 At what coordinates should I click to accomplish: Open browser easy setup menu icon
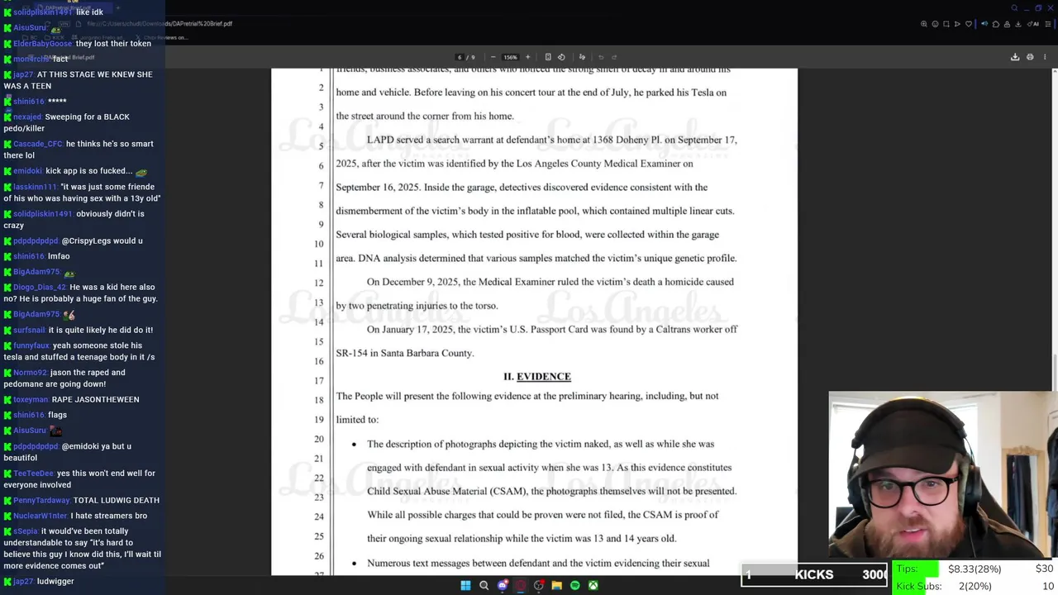(x=1048, y=24)
